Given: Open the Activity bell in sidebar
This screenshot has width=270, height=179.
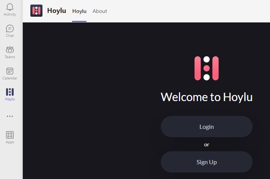Looking at the screenshot, I should (x=10, y=10).
